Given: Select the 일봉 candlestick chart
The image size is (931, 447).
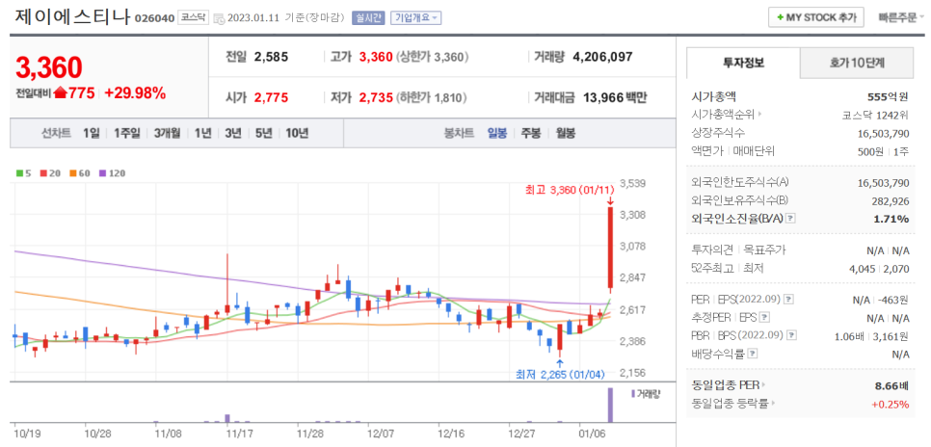Looking at the screenshot, I should 497,133.
